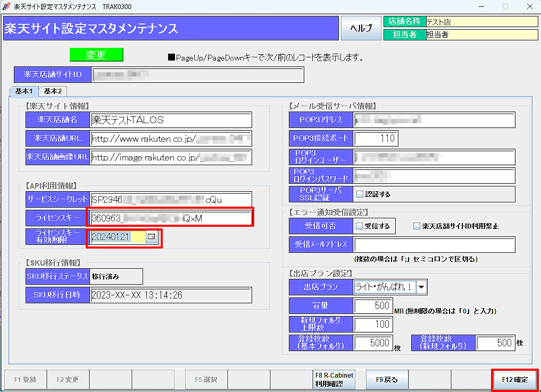541x392 pixels.
Task: Open the ヘルプ screen
Action: [x=361, y=28]
